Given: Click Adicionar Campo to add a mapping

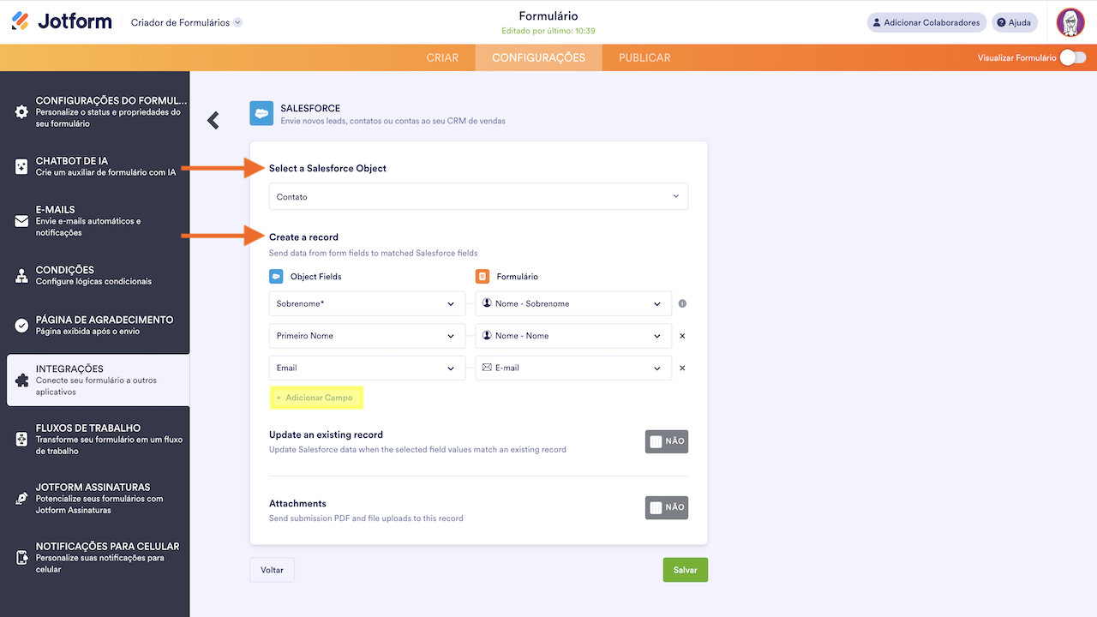Looking at the screenshot, I should click(x=316, y=397).
